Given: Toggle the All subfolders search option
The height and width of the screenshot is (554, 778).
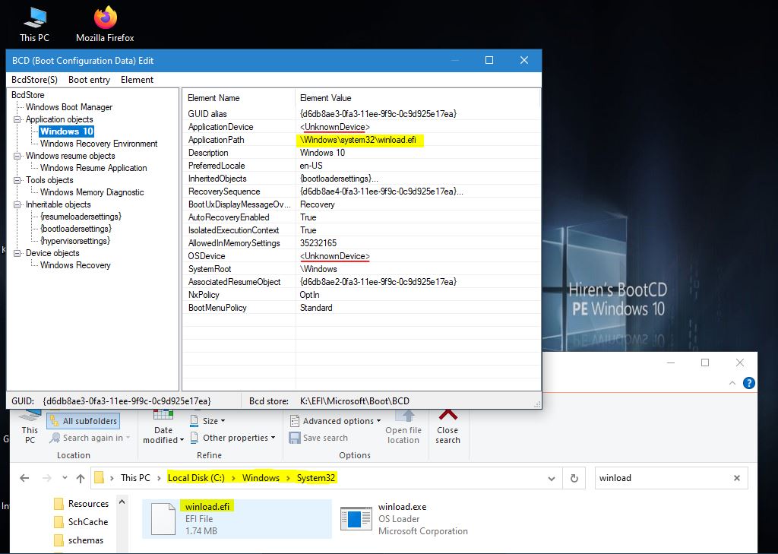Looking at the screenshot, I should [x=83, y=421].
